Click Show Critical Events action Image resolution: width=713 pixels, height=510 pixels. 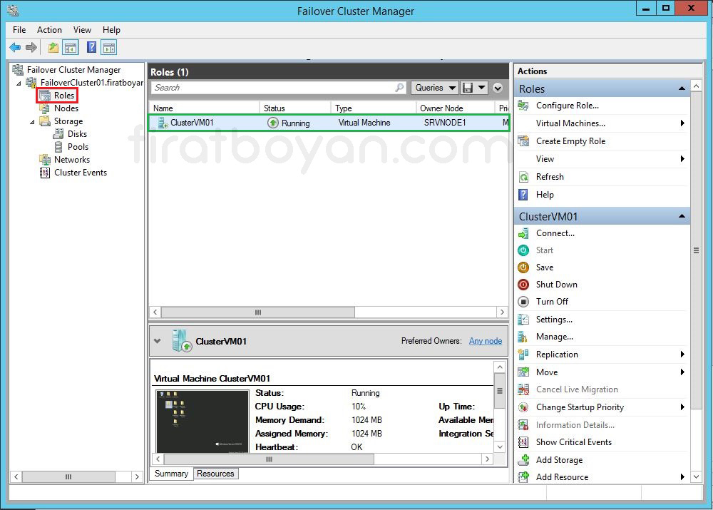(x=574, y=442)
